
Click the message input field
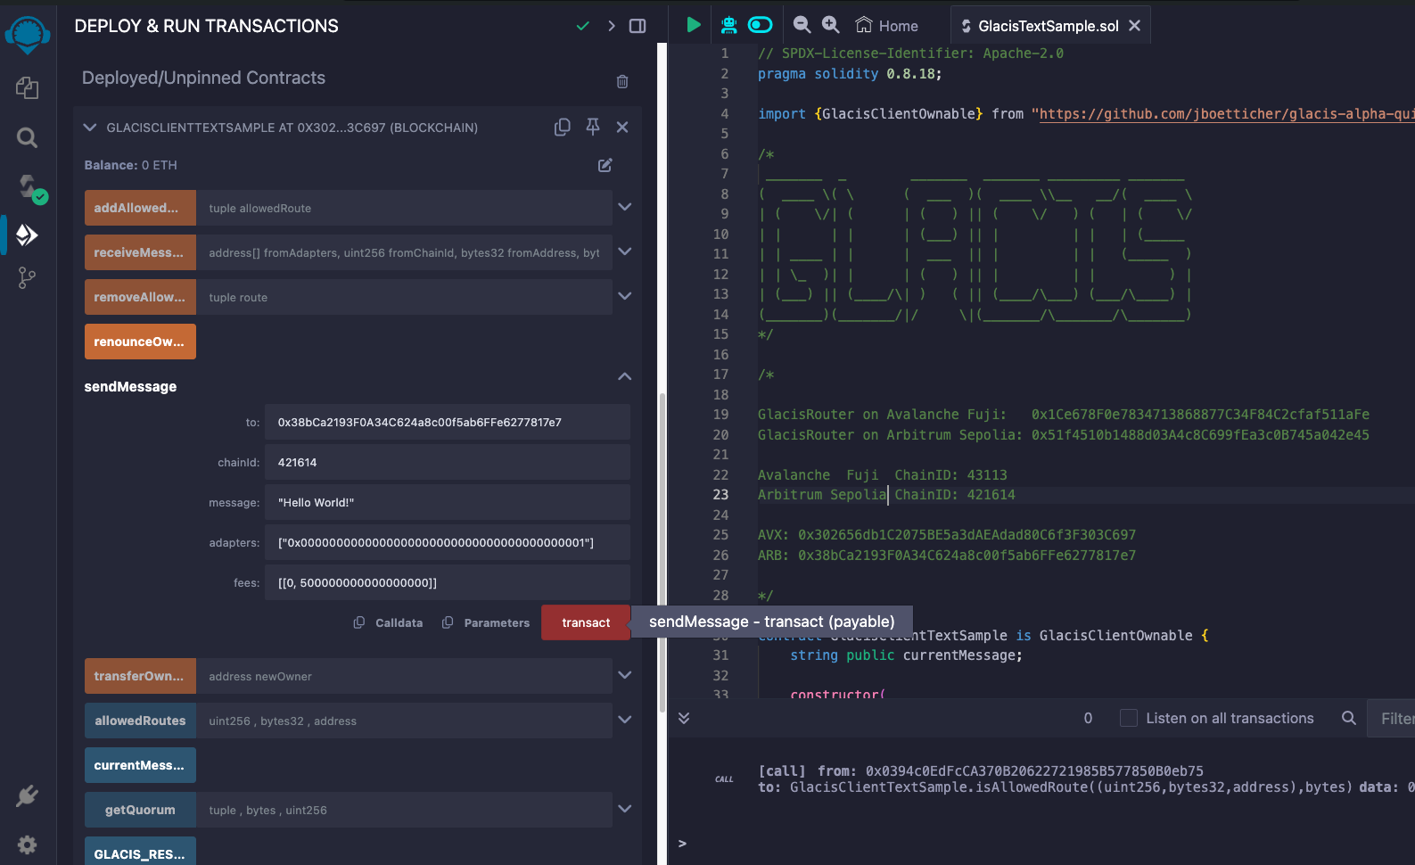coord(448,502)
